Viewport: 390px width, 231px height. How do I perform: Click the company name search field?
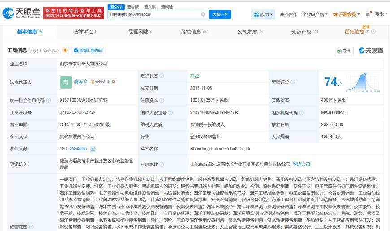[x=152, y=14]
